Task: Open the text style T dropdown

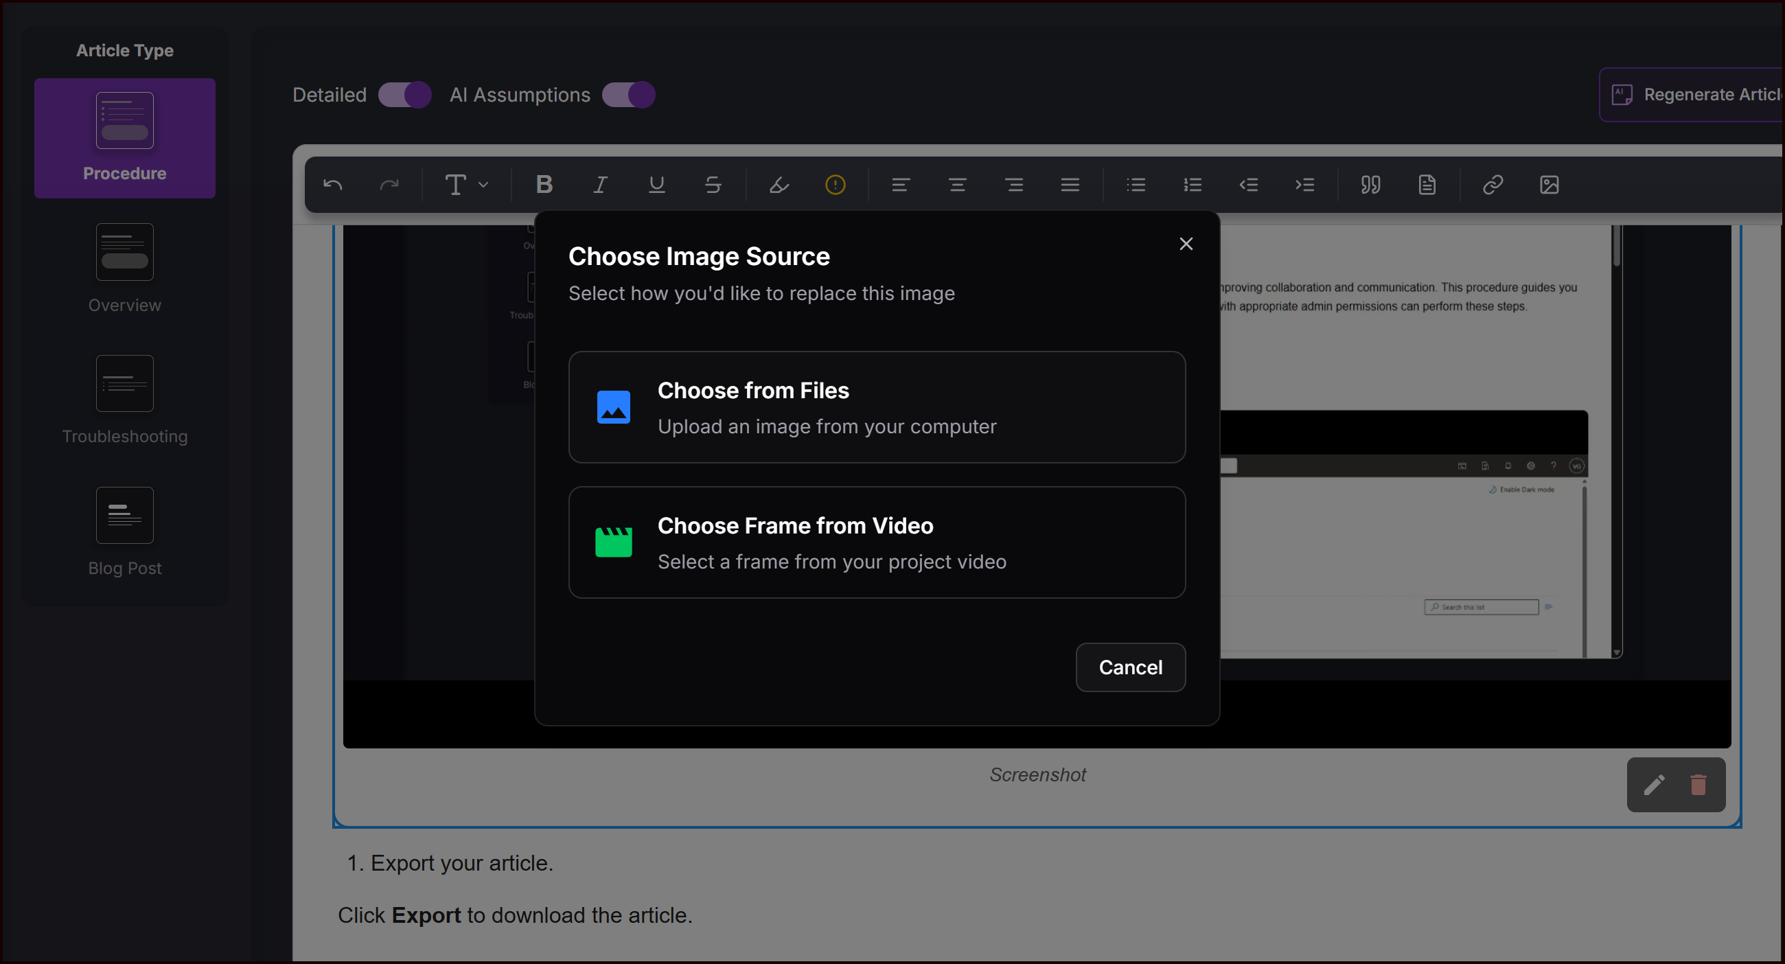Action: pos(465,185)
